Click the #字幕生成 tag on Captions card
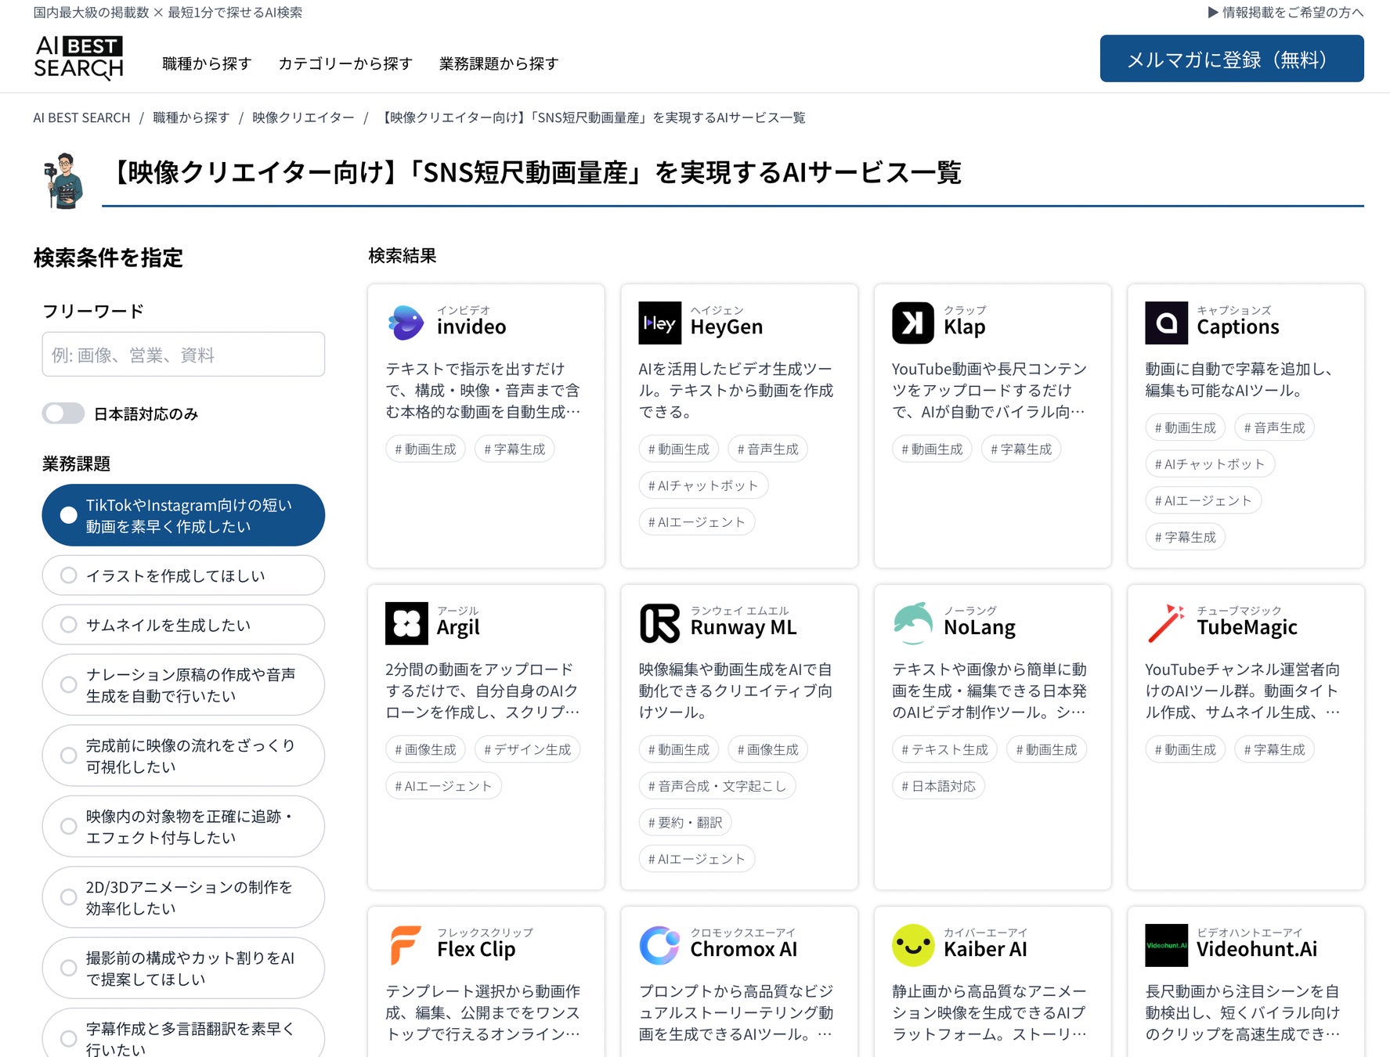 [1186, 537]
